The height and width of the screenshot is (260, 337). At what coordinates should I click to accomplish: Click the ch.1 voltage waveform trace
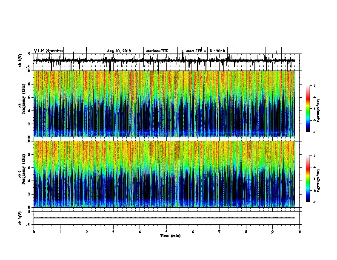pos(164,60)
